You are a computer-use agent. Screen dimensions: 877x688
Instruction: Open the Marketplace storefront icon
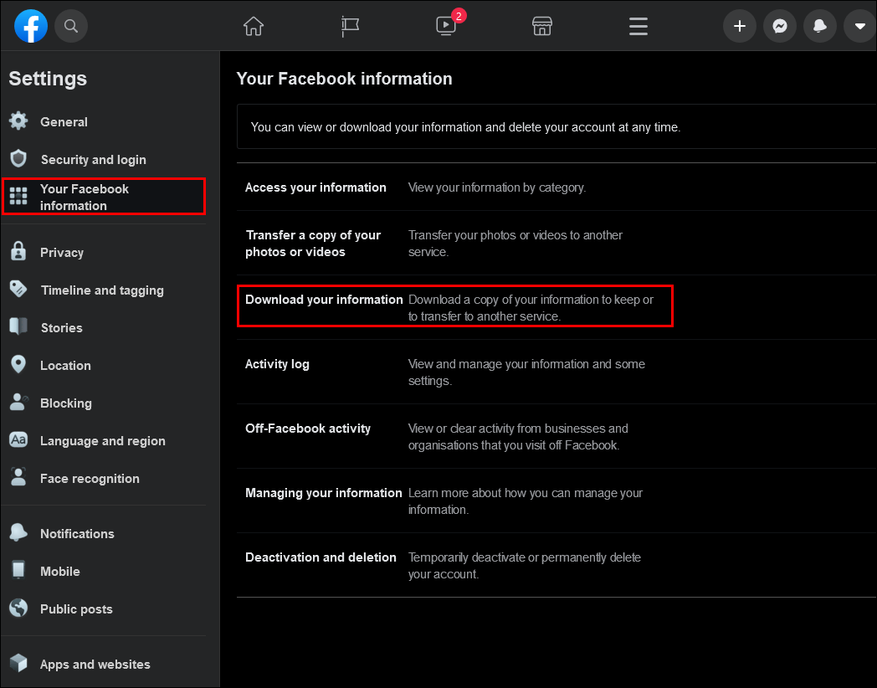[542, 26]
